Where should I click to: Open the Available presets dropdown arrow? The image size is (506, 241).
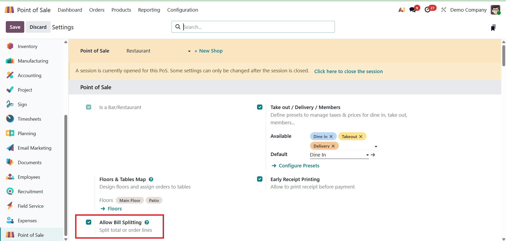pyautogui.click(x=375, y=146)
